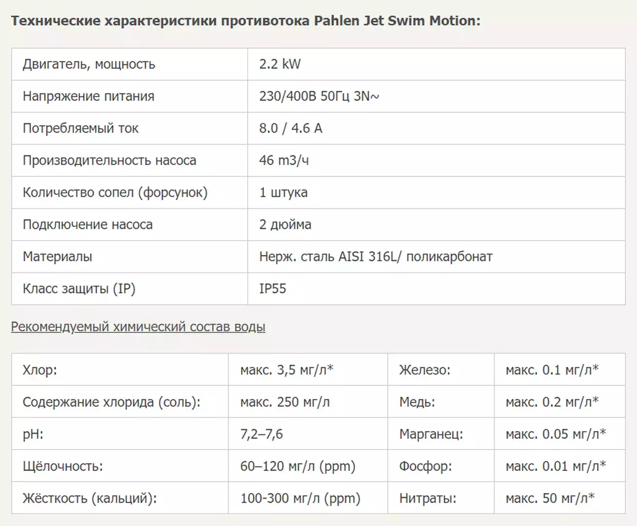Viewport: 637px width, 526px height.
Task: Select the '8.0 / 4.6 A' current value
Action: point(291,128)
